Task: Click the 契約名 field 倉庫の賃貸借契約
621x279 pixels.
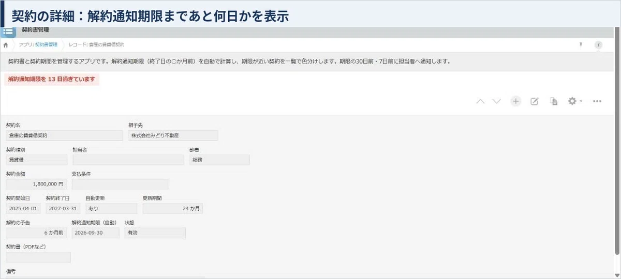Action: coord(65,135)
